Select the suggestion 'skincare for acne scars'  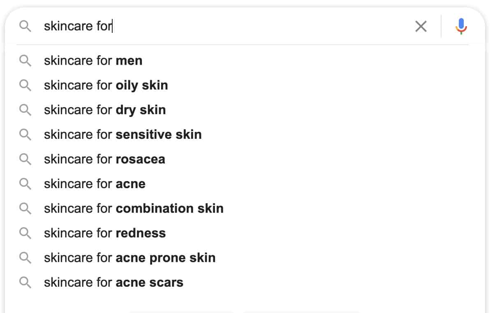(x=113, y=282)
